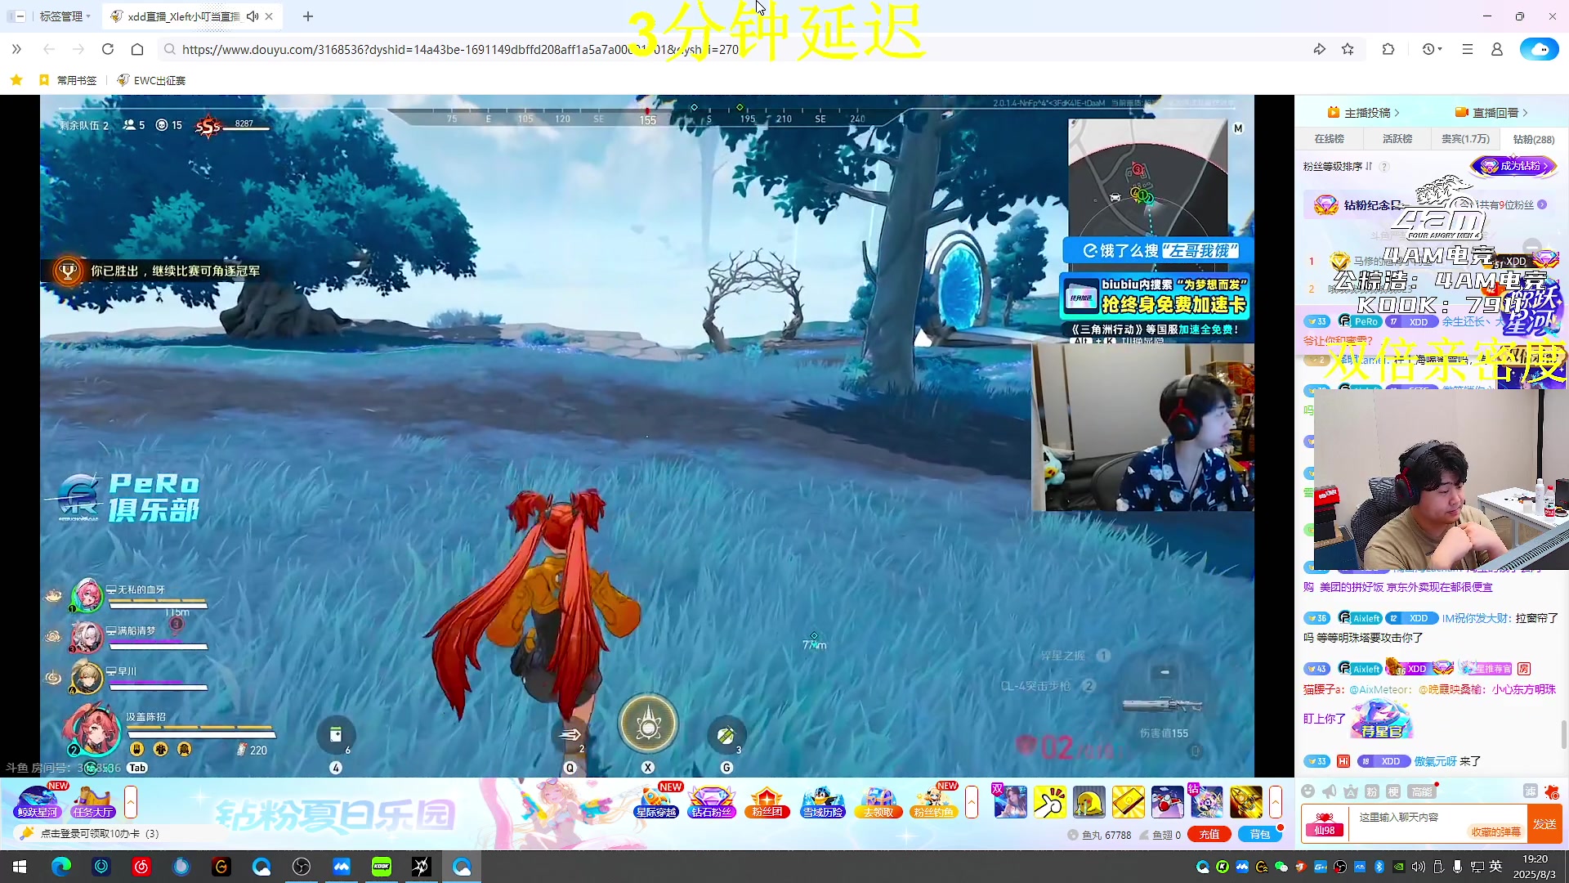Mute the xdd live stream tab audio
Viewport: 1569px width, 883px height.
pyautogui.click(x=253, y=16)
